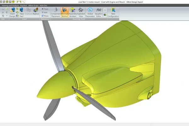Viewport: 189px width, 126px height.
Task: Open the Viewing and Analysis ribbon tab
Action: (x=10, y=5)
